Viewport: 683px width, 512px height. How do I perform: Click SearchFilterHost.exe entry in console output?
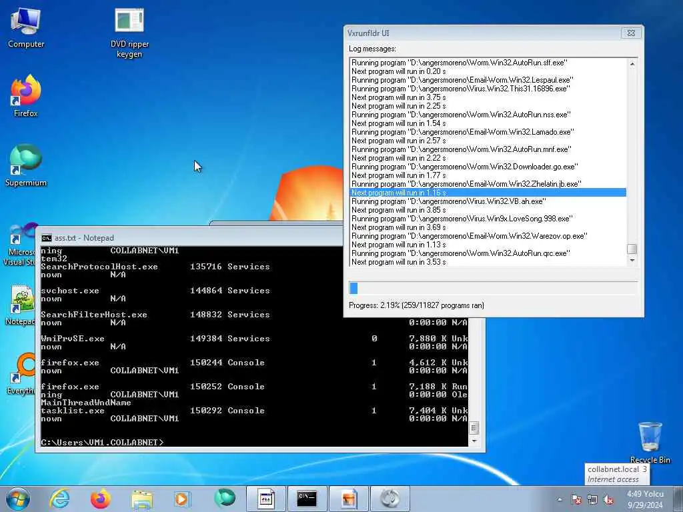94,315
